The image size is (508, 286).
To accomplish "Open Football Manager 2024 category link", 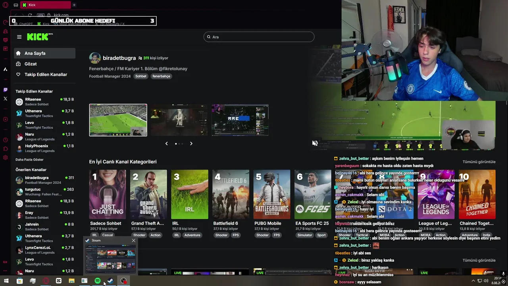I will pyautogui.click(x=110, y=76).
